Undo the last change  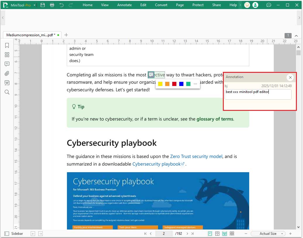(62, 5)
